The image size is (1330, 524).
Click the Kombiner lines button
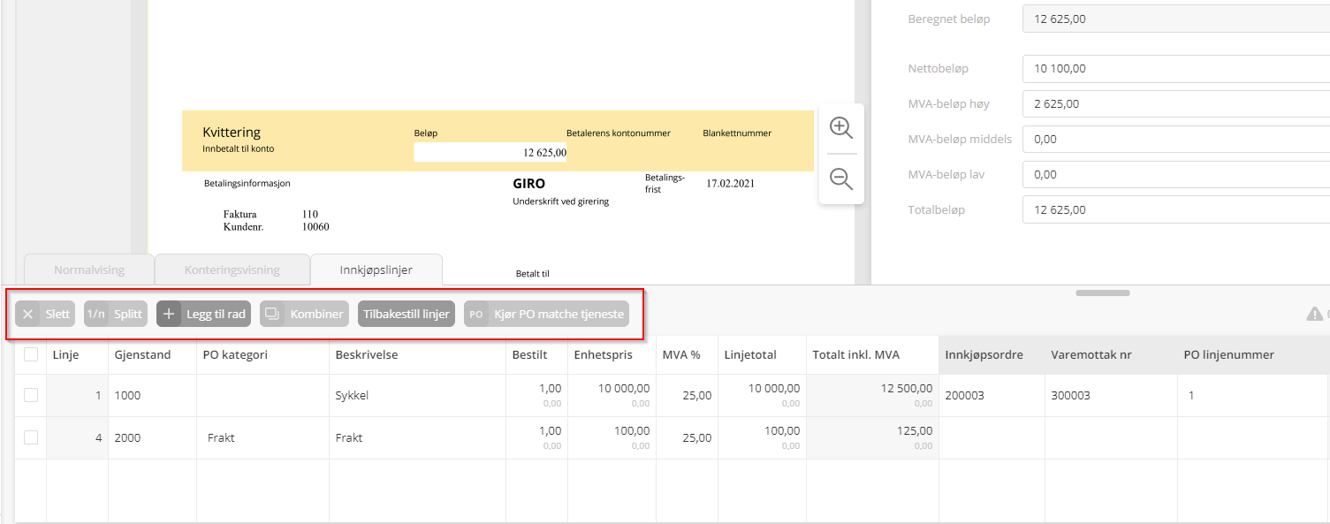(304, 314)
